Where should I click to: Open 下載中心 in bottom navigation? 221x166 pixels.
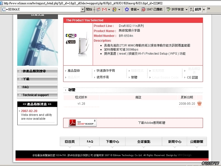(x=113, y=141)
